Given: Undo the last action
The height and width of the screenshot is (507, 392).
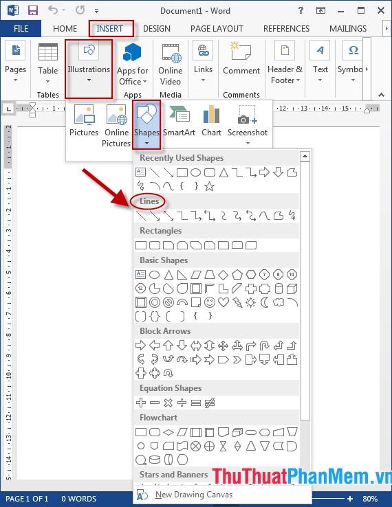Looking at the screenshot, I should pyautogui.click(x=54, y=10).
